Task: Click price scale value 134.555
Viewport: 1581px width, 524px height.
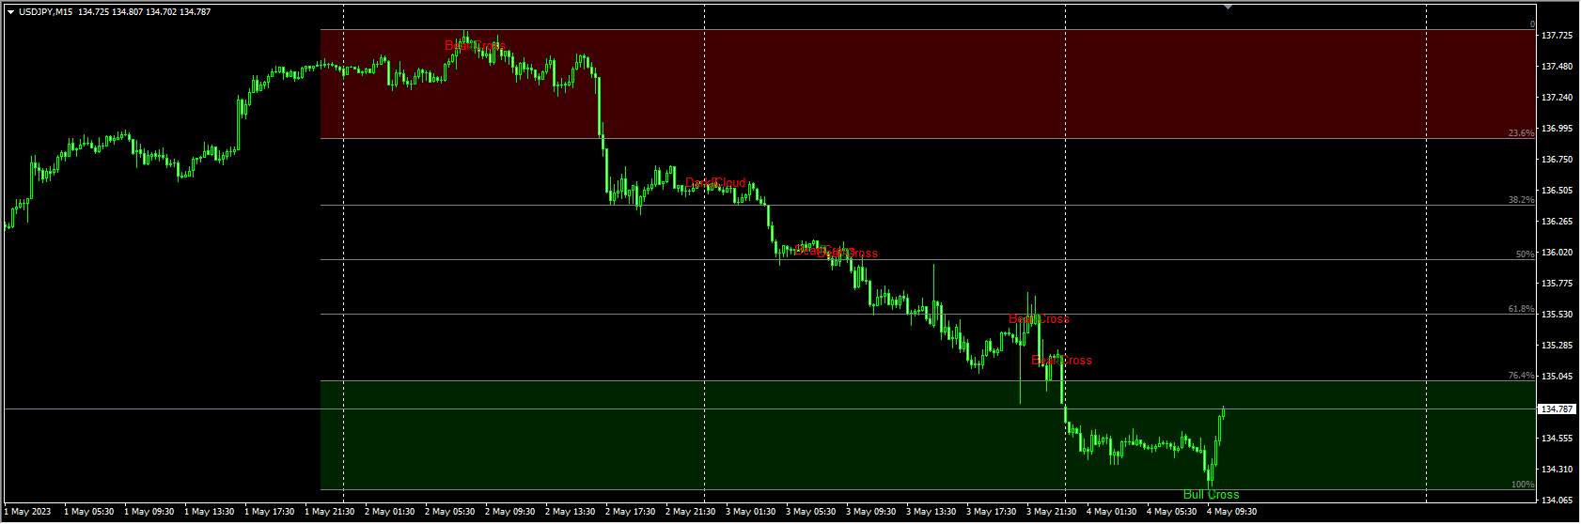Action: (1558, 439)
